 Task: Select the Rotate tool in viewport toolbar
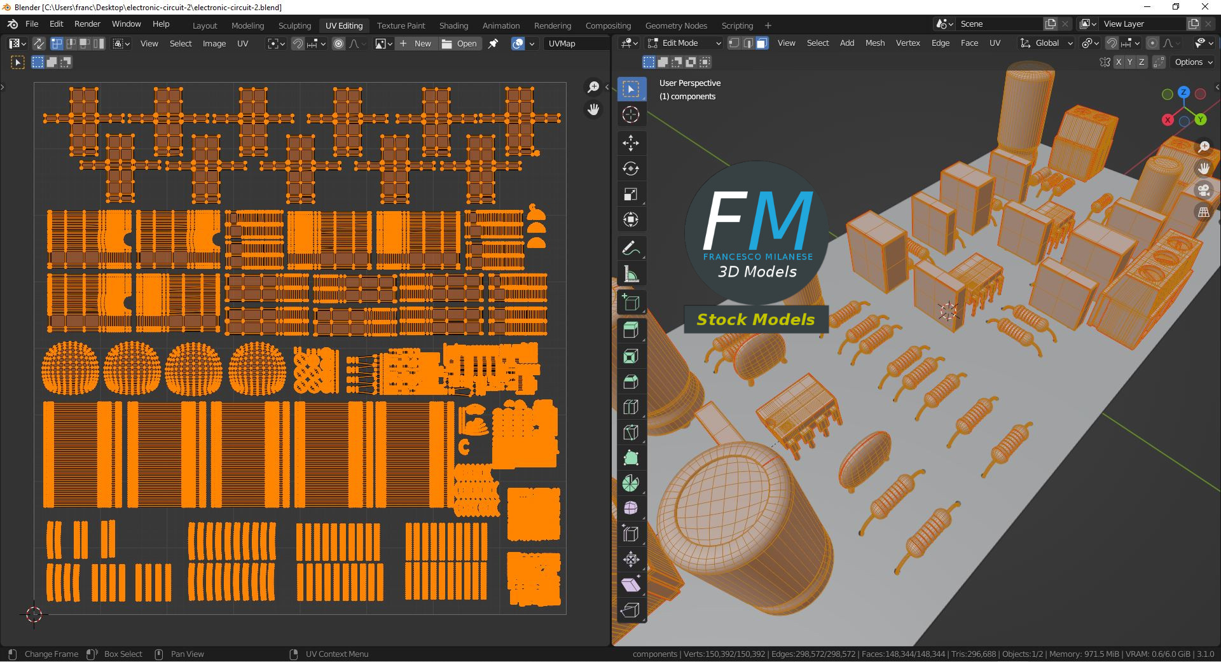630,169
